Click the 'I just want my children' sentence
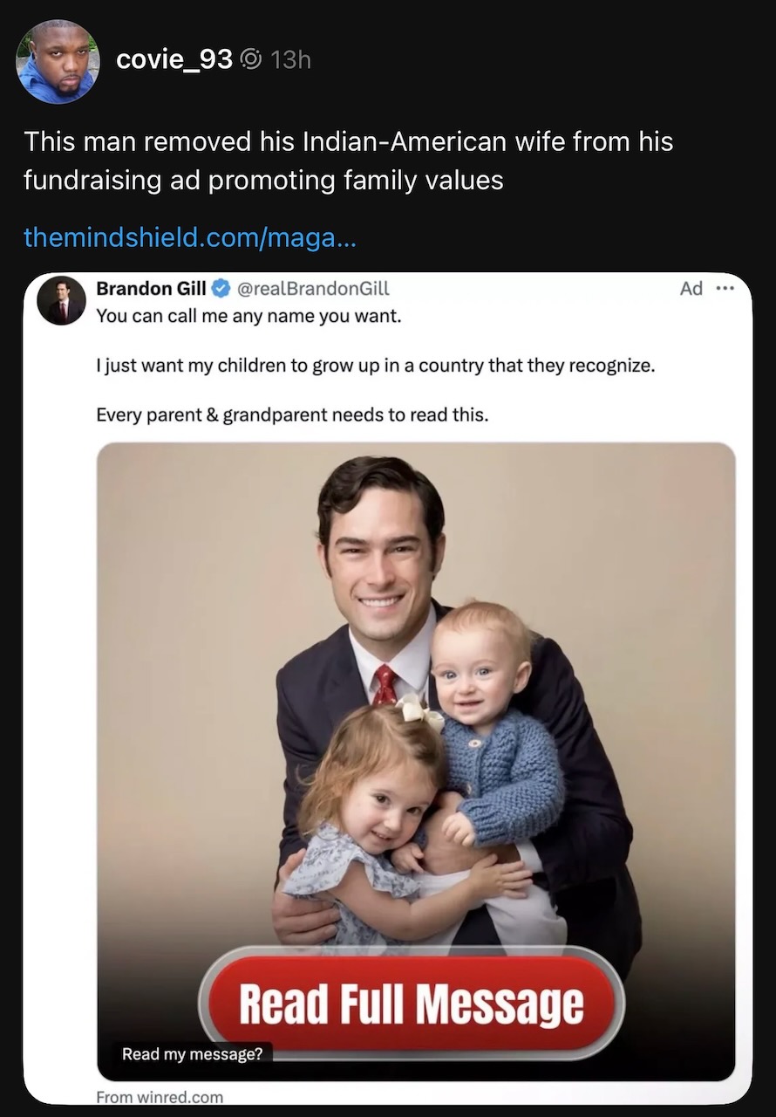Image resolution: width=776 pixels, height=1117 pixels. (375, 366)
